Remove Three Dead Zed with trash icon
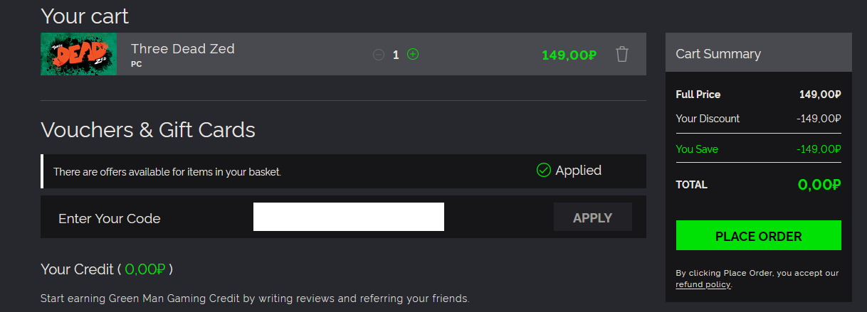 [x=622, y=54]
